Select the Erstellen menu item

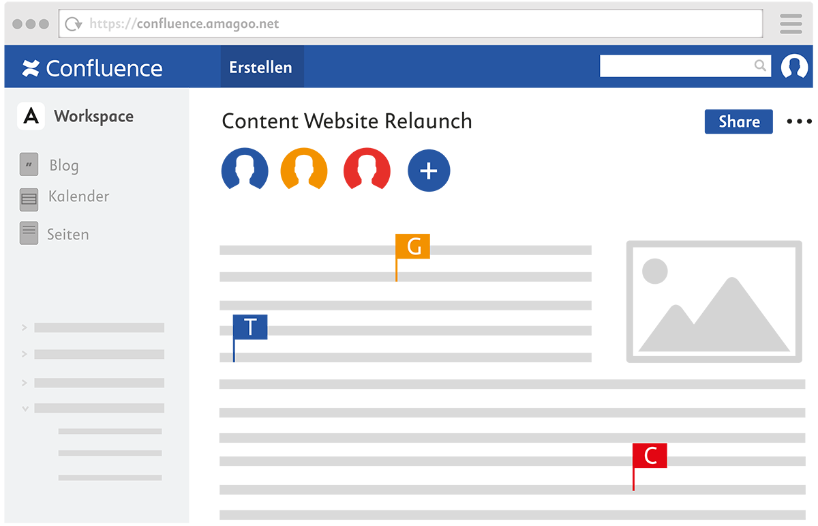tap(262, 66)
